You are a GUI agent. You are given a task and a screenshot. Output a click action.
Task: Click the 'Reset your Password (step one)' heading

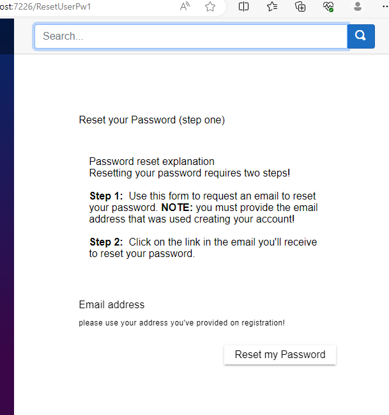[152, 120]
